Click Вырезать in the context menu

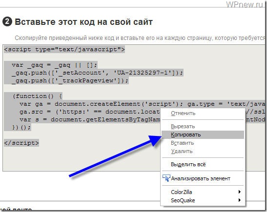[203, 126]
